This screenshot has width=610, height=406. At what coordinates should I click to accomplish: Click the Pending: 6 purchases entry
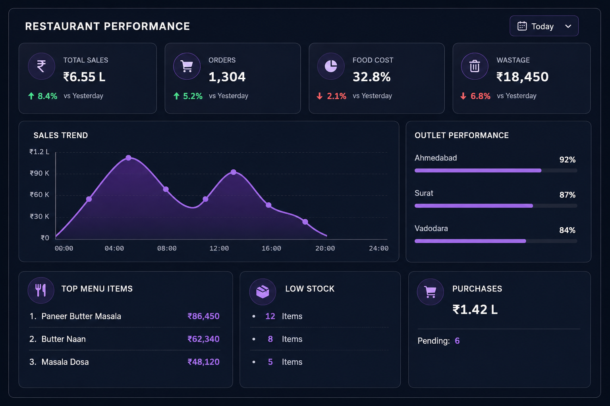coord(438,341)
